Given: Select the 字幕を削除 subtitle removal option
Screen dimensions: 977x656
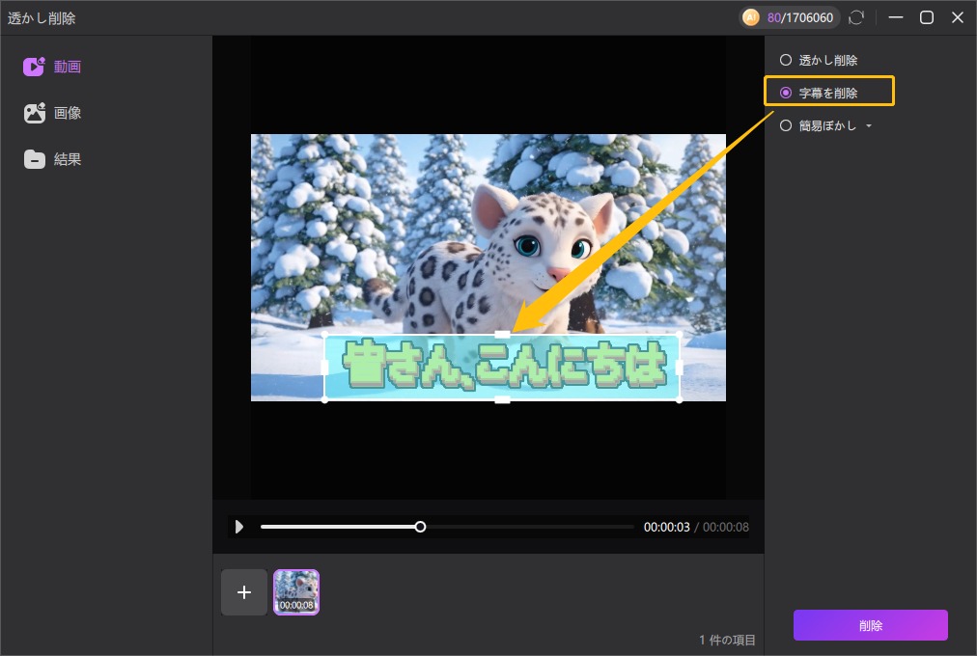Looking at the screenshot, I should pyautogui.click(x=786, y=91).
